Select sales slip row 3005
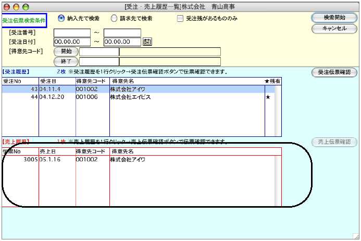Image resolution: width=361 pixels, height=241 pixels. (x=135, y=160)
